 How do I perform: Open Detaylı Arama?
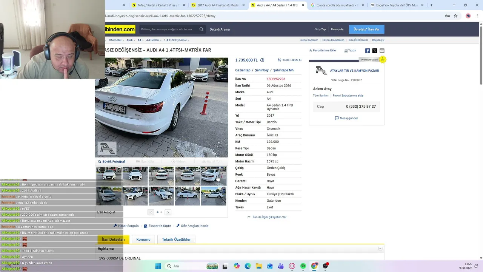(220, 29)
